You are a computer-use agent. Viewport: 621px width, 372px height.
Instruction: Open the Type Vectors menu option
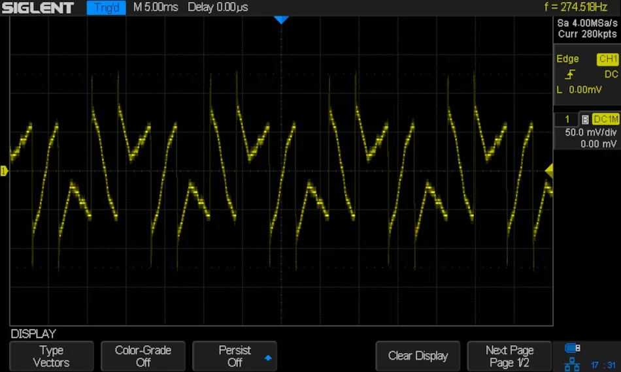(52, 356)
